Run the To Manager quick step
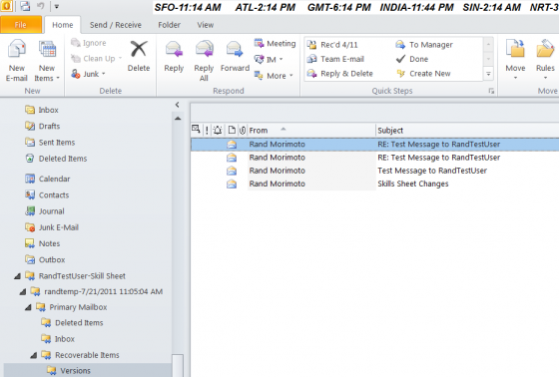The height and width of the screenshot is (377, 559). (x=424, y=45)
